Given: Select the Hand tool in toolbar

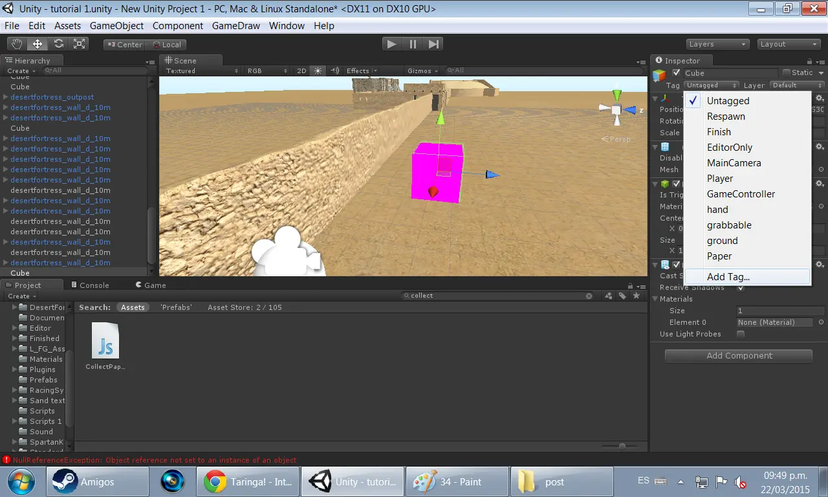Looking at the screenshot, I should click(x=17, y=44).
